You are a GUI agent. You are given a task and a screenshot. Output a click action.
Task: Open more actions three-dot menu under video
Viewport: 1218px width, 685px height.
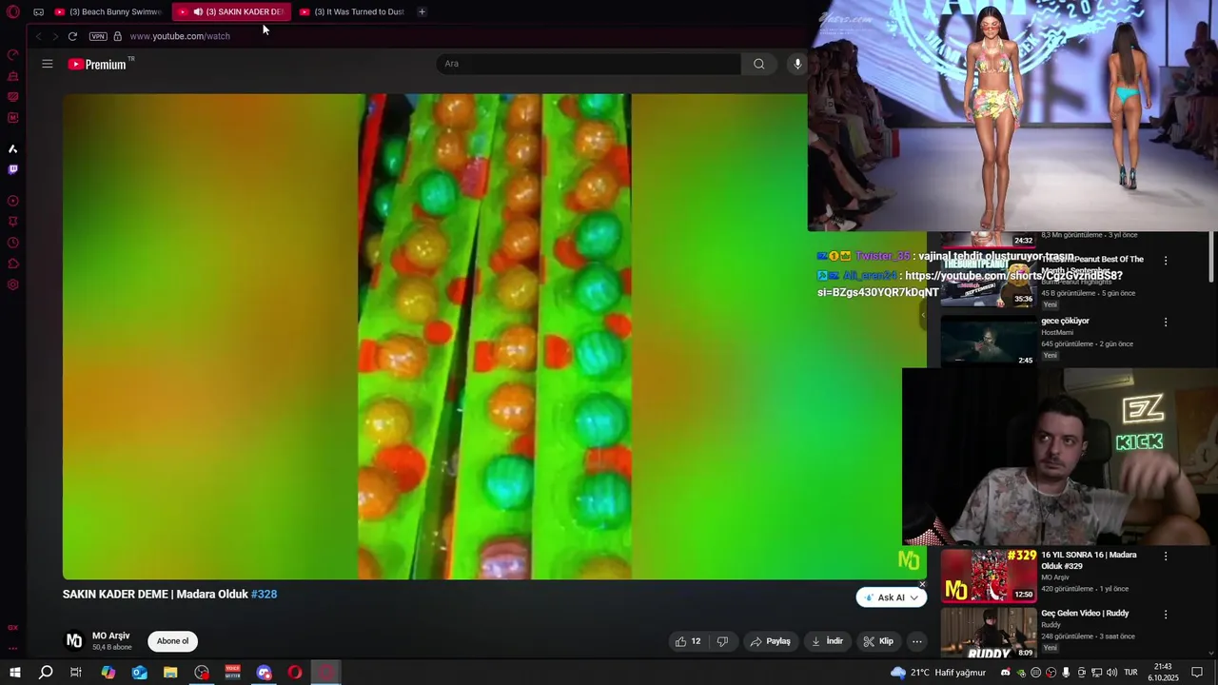pyautogui.click(x=916, y=641)
